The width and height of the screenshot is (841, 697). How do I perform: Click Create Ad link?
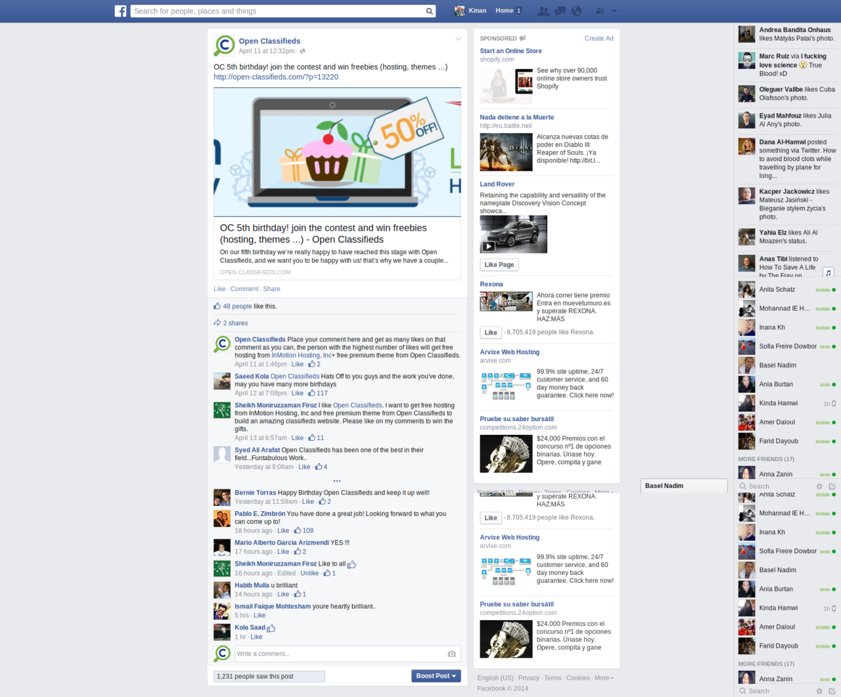pos(599,38)
